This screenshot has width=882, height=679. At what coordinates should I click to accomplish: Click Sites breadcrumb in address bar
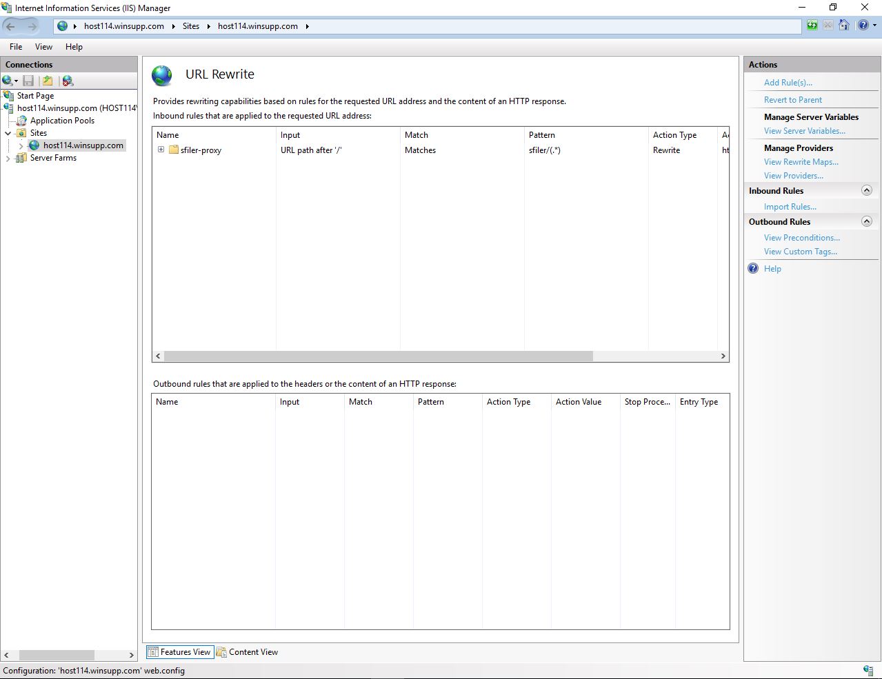tap(191, 26)
